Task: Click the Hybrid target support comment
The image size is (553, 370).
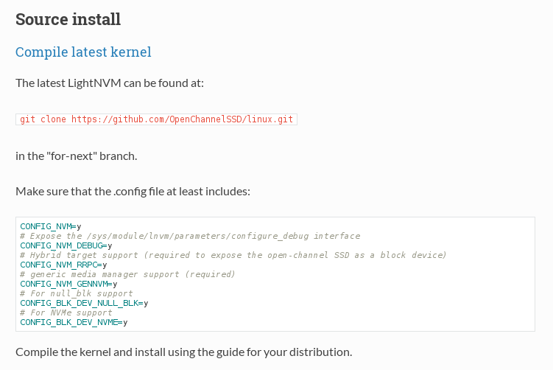Action: [x=233, y=255]
